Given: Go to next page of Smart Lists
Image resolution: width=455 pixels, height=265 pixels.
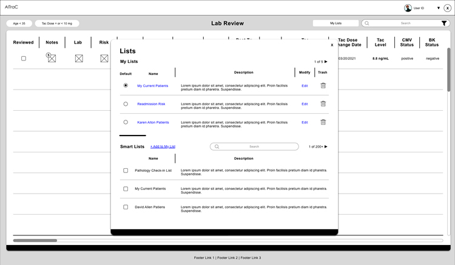Looking at the screenshot, I should [x=326, y=146].
